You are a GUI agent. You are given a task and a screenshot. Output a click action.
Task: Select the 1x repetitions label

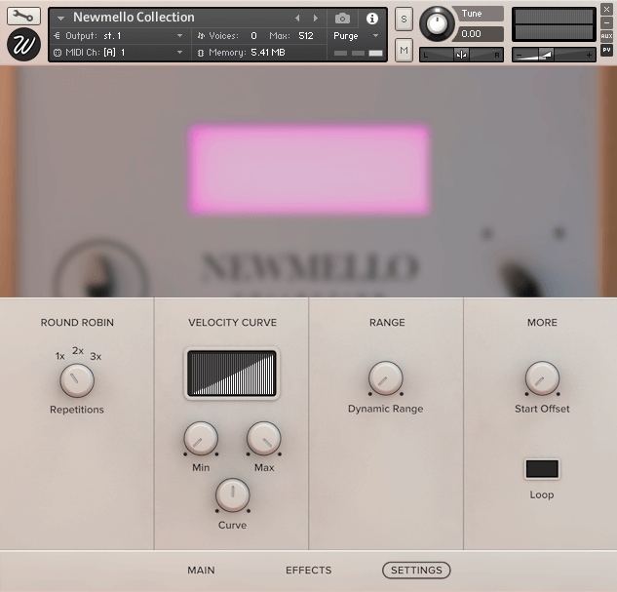59,356
